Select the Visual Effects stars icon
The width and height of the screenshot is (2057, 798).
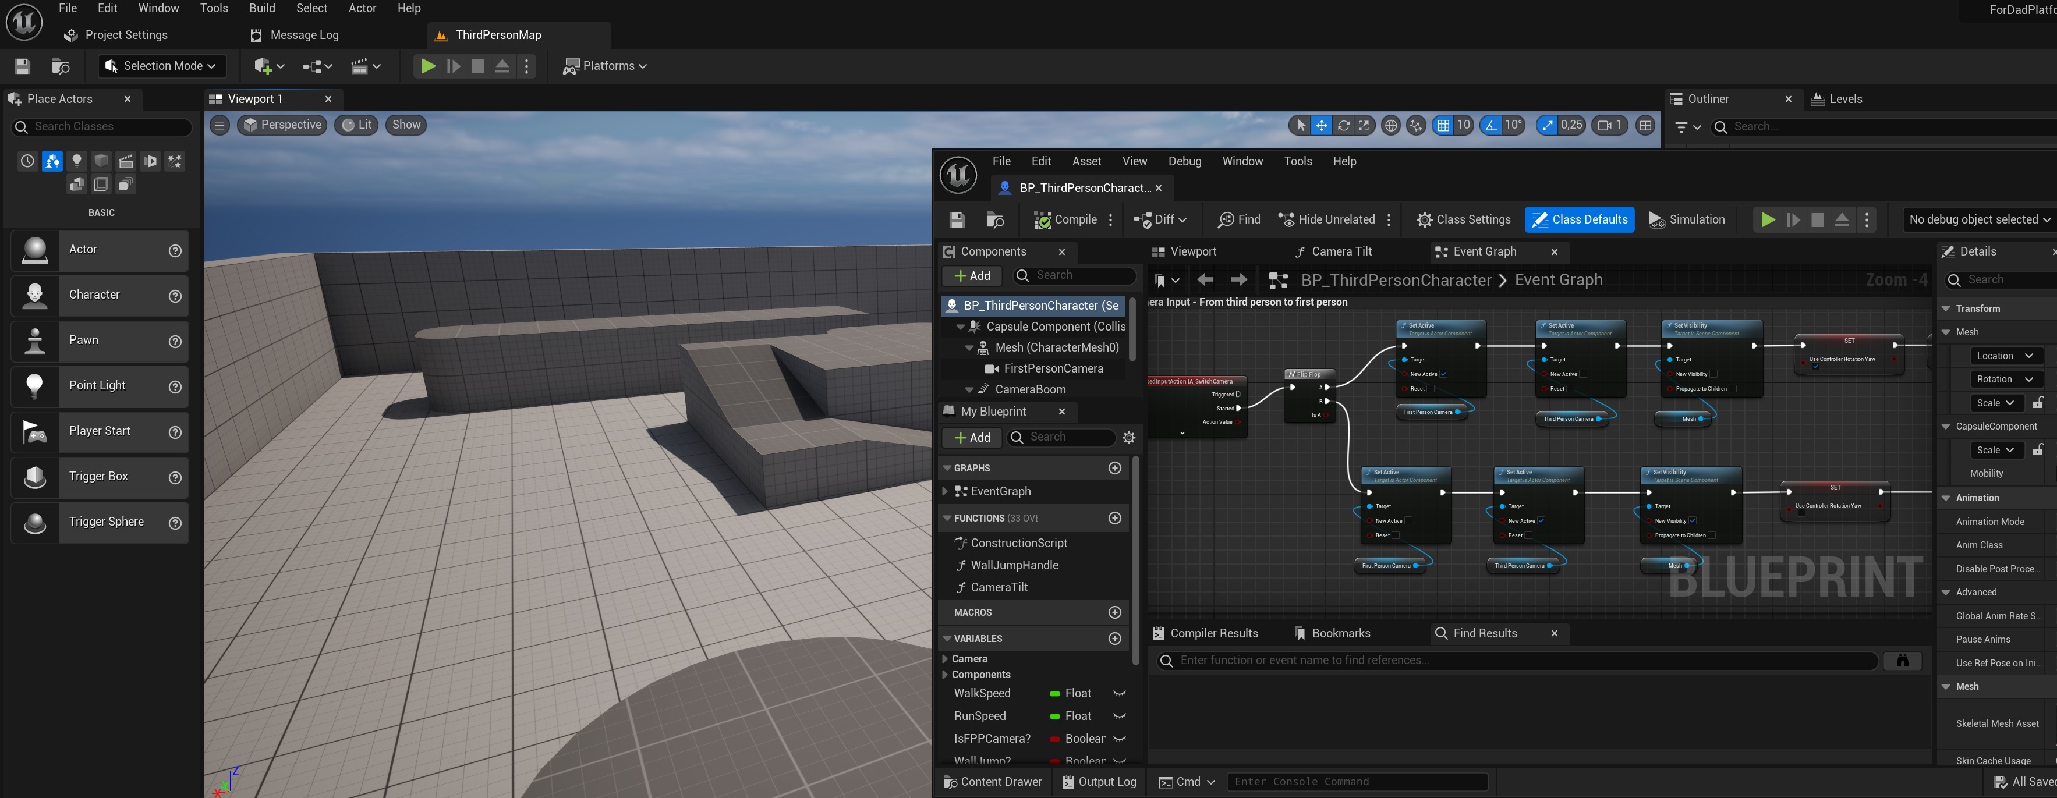pyautogui.click(x=175, y=161)
